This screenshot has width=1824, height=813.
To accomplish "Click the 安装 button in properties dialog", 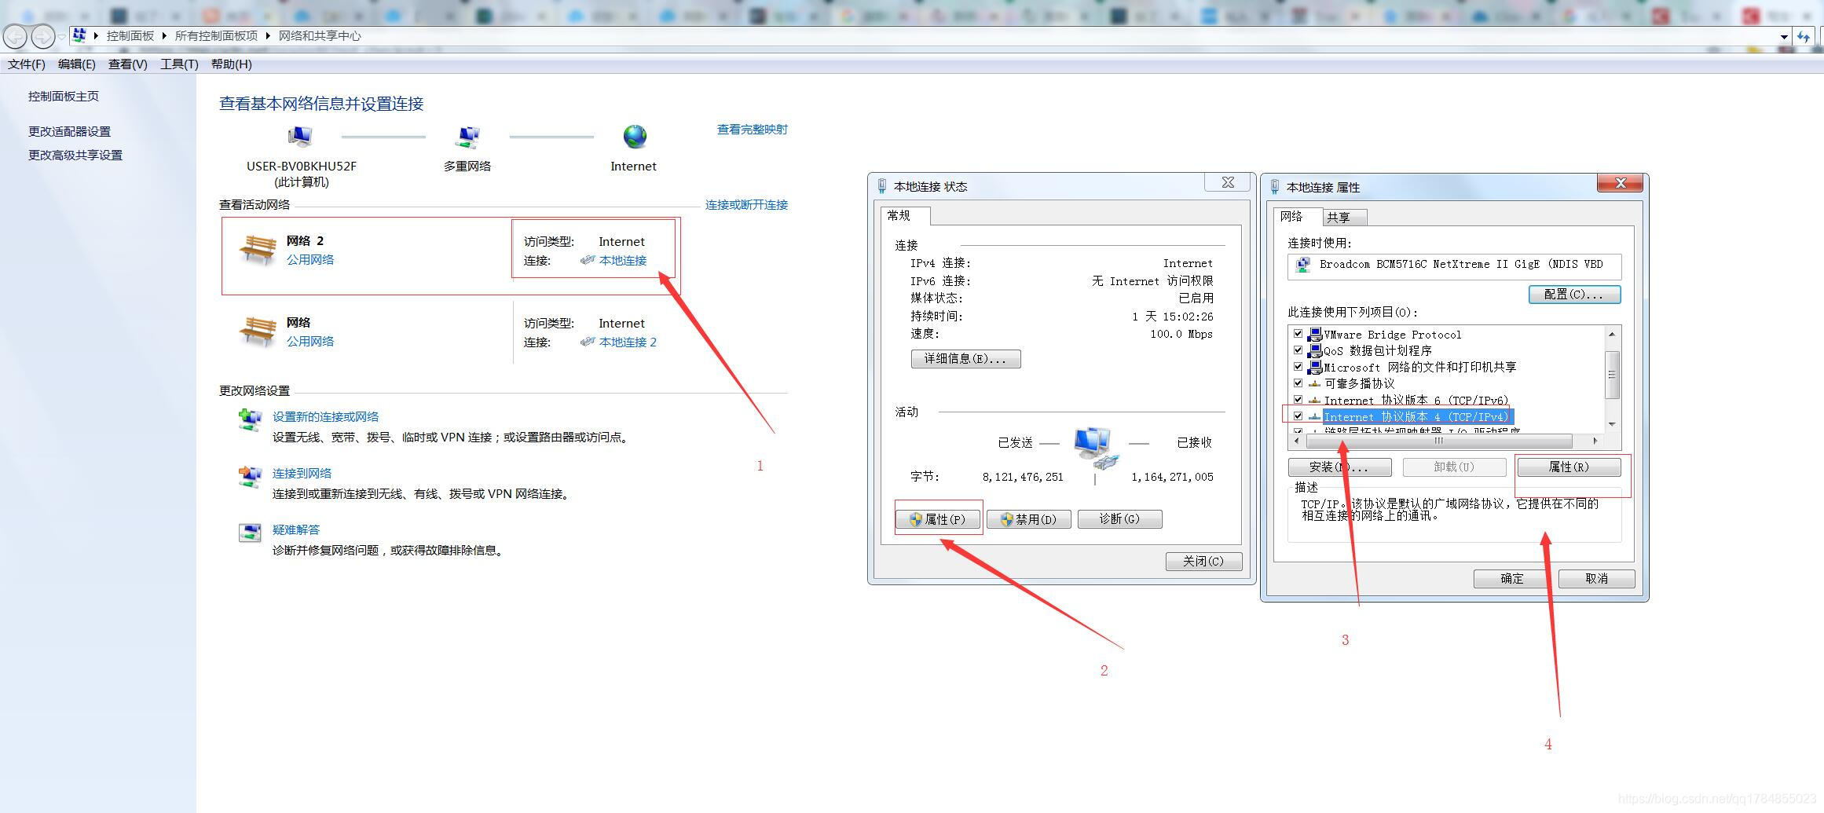I will 1340,467.
